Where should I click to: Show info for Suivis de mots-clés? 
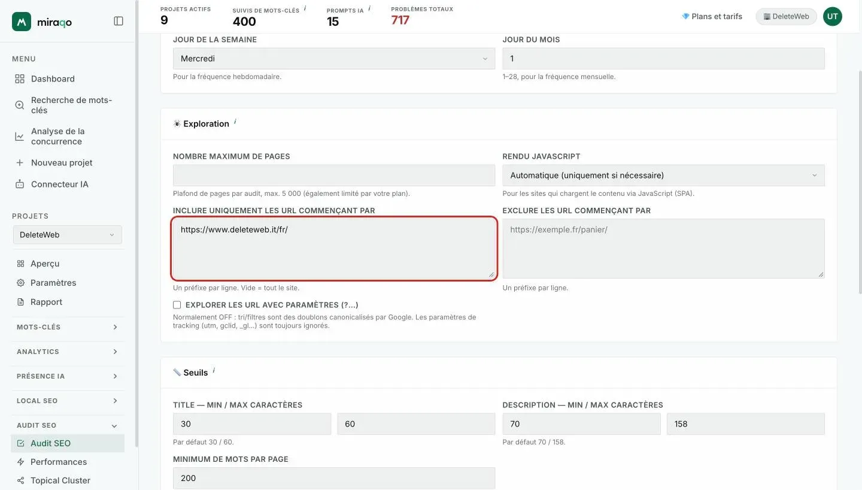305,8
